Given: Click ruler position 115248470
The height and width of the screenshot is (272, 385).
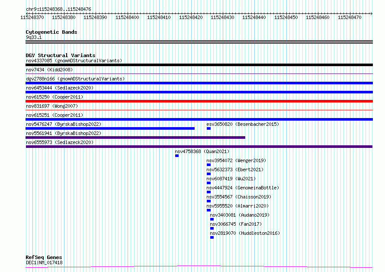Looking at the screenshot, I should click(x=350, y=17).
